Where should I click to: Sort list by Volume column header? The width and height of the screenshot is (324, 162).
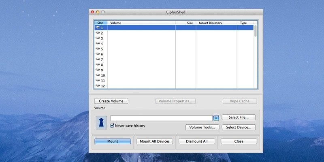(141, 23)
